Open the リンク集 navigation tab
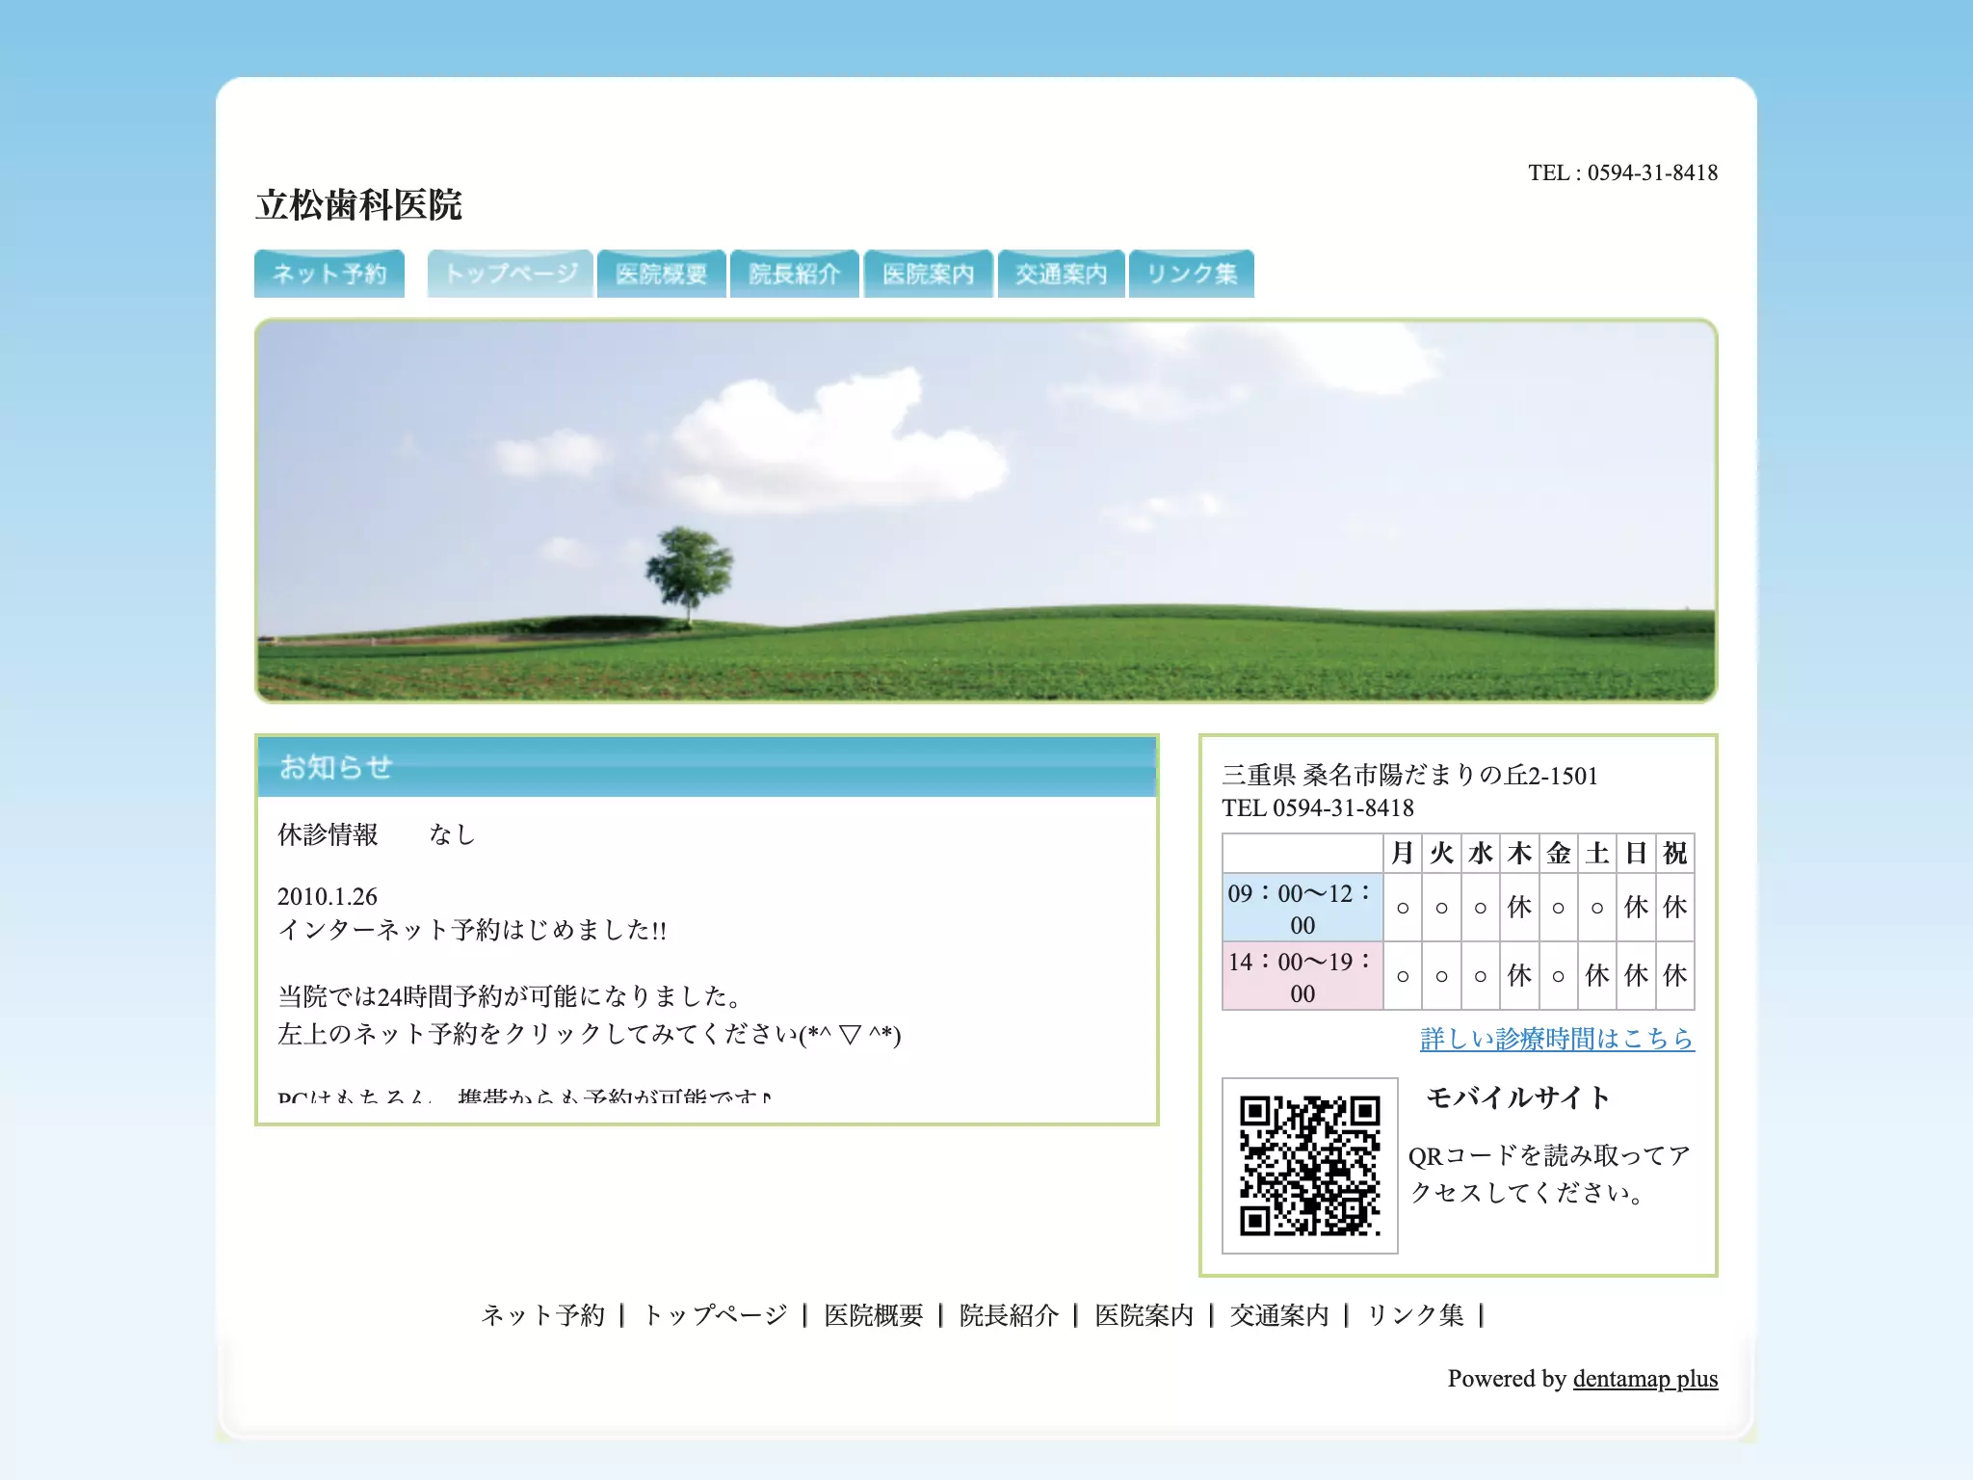The image size is (1973, 1480). [x=1192, y=274]
